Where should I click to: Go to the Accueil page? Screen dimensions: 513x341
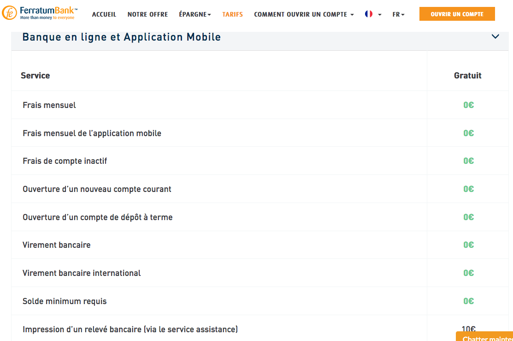pos(104,14)
